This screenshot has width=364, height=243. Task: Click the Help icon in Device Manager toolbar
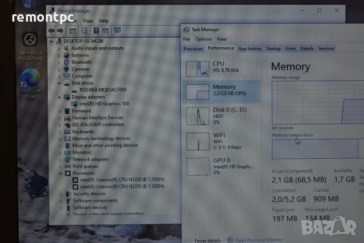(x=96, y=30)
